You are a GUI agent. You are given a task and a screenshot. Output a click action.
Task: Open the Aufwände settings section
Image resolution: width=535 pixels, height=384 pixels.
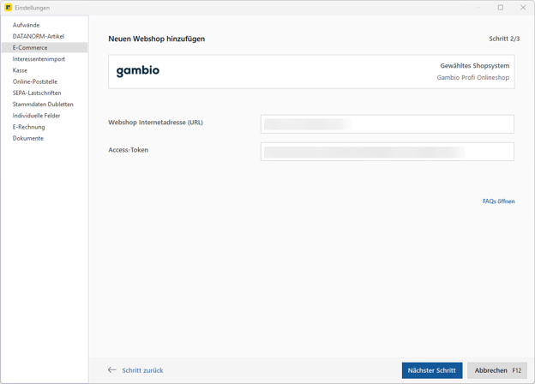tap(26, 25)
